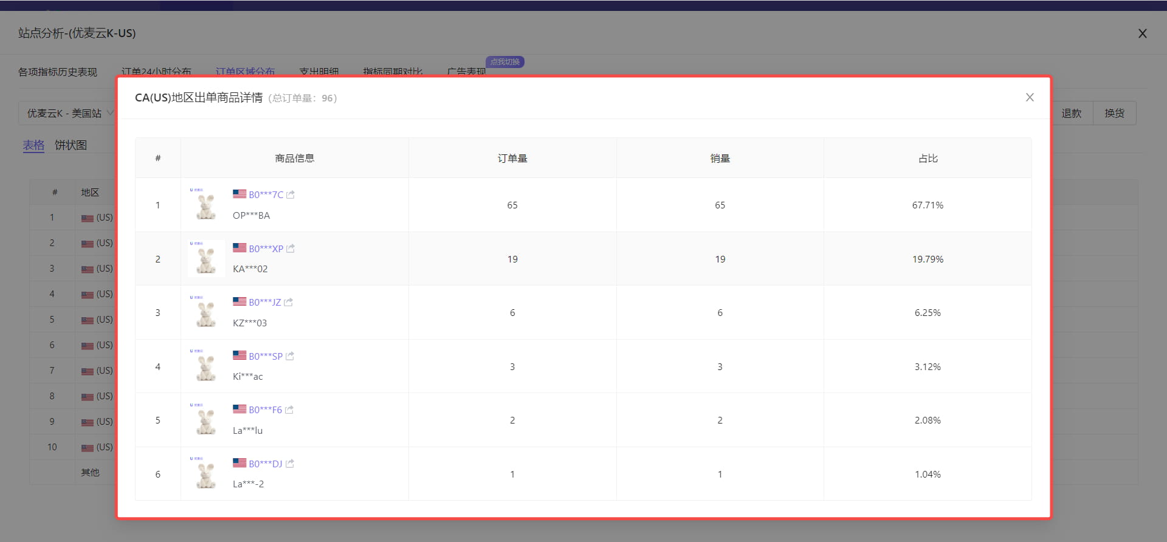Click the 2.08% percentage cell
The height and width of the screenshot is (542, 1167).
point(928,420)
